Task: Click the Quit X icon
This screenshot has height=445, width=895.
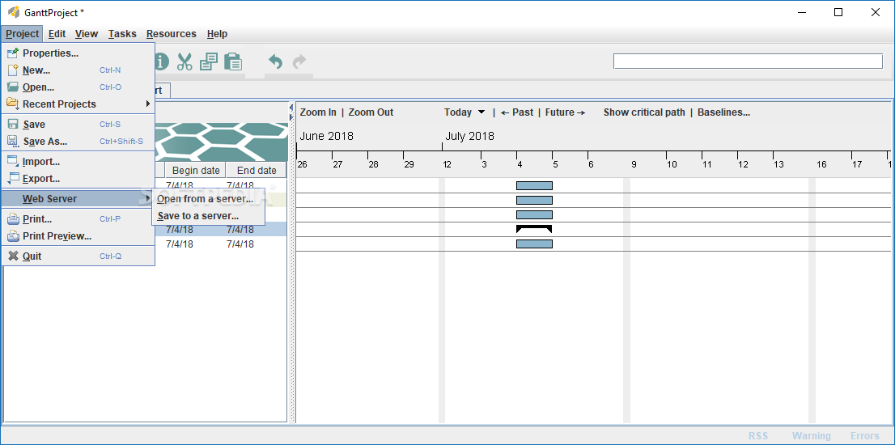Action: 13,256
